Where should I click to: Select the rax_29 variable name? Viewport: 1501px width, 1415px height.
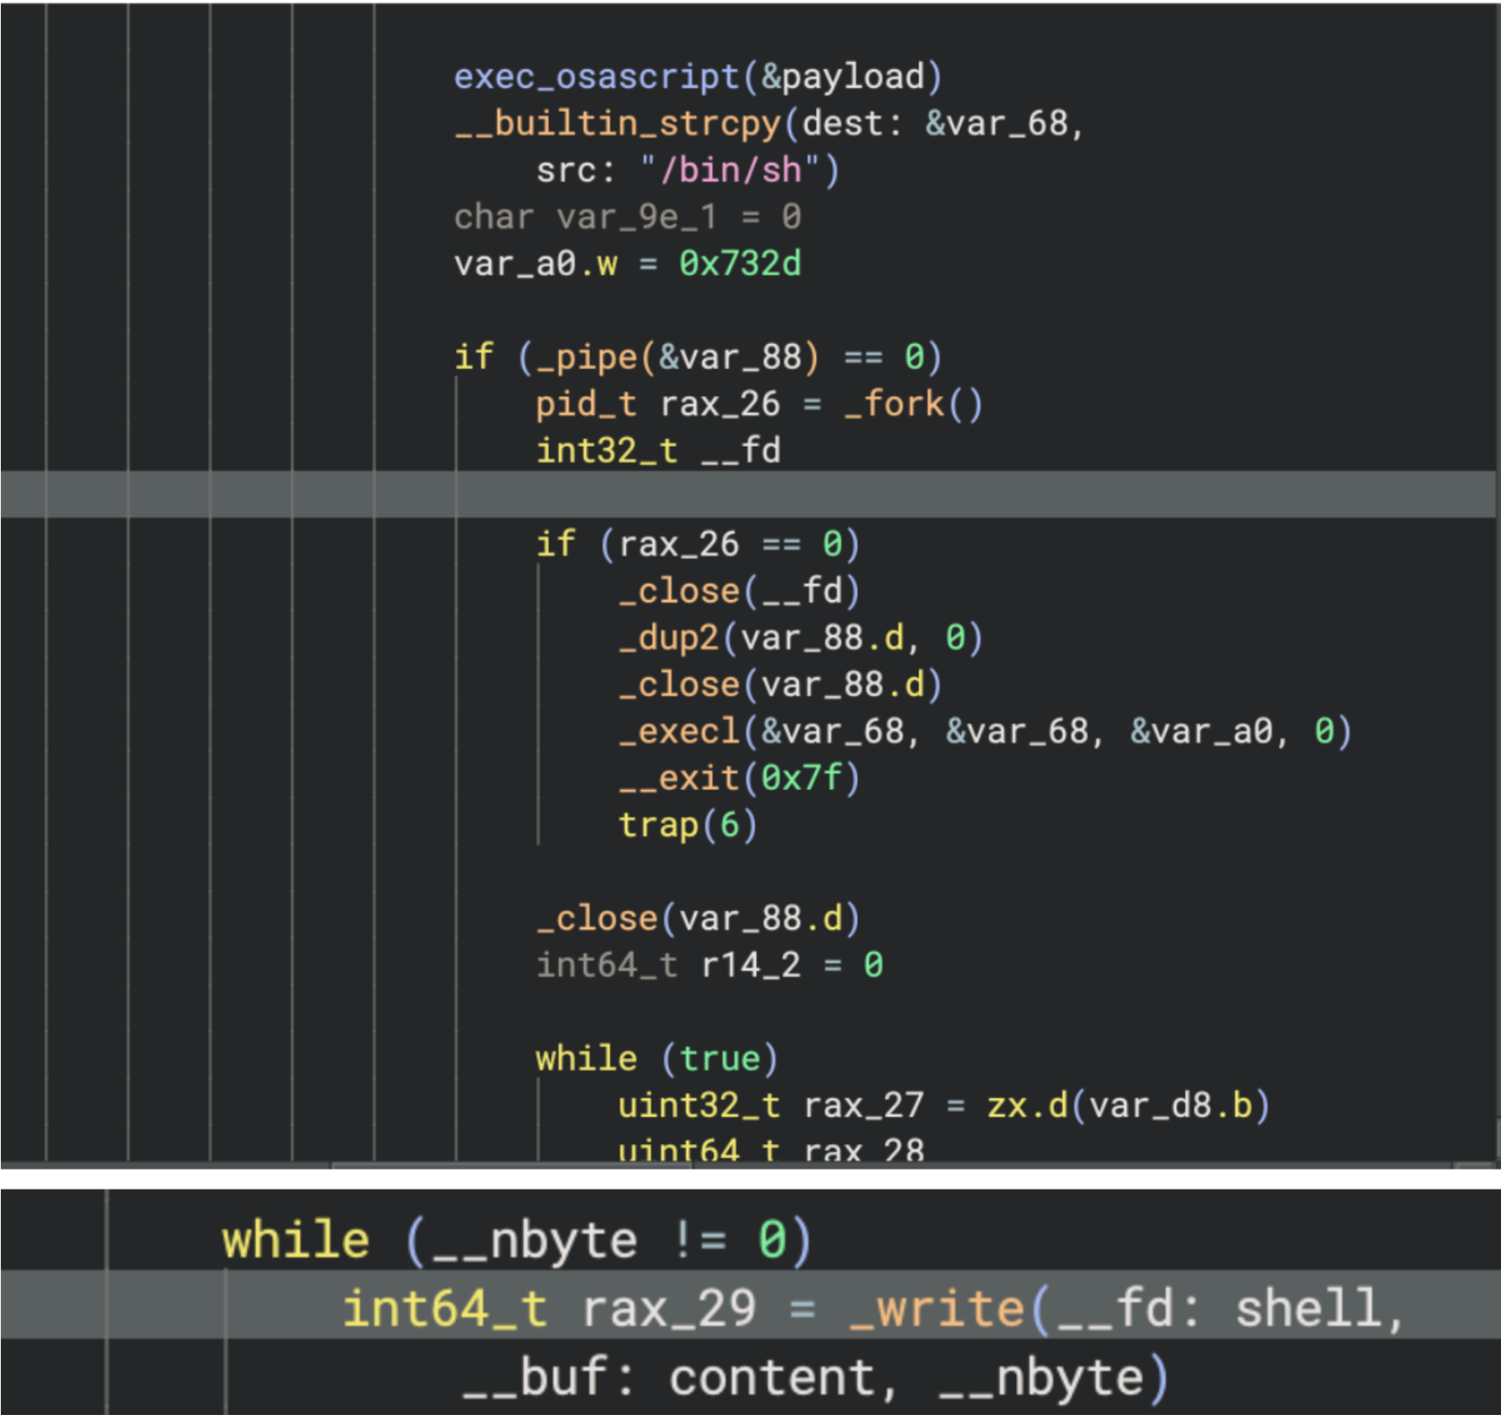click(669, 1309)
